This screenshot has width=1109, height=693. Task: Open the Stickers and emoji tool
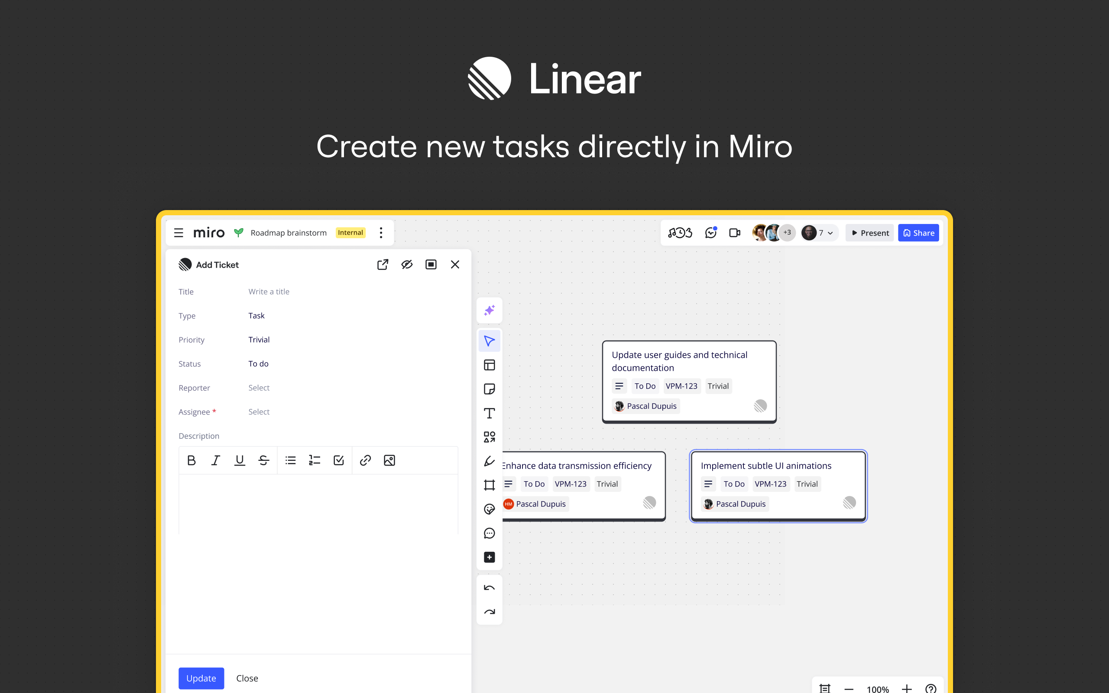coord(490,509)
